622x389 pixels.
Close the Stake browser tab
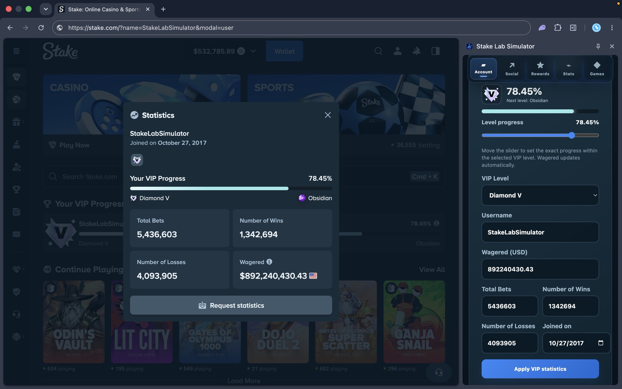pos(148,9)
